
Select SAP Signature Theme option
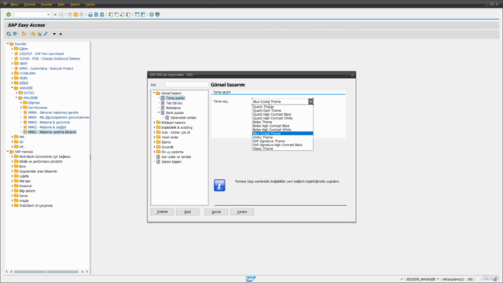(282, 141)
